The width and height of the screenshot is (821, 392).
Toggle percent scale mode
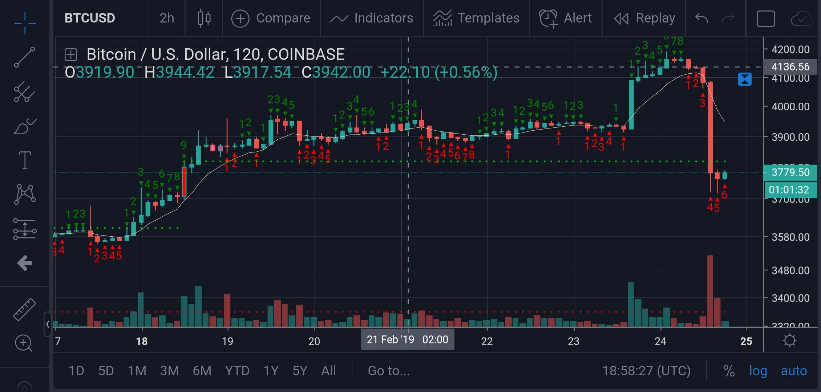coord(729,371)
